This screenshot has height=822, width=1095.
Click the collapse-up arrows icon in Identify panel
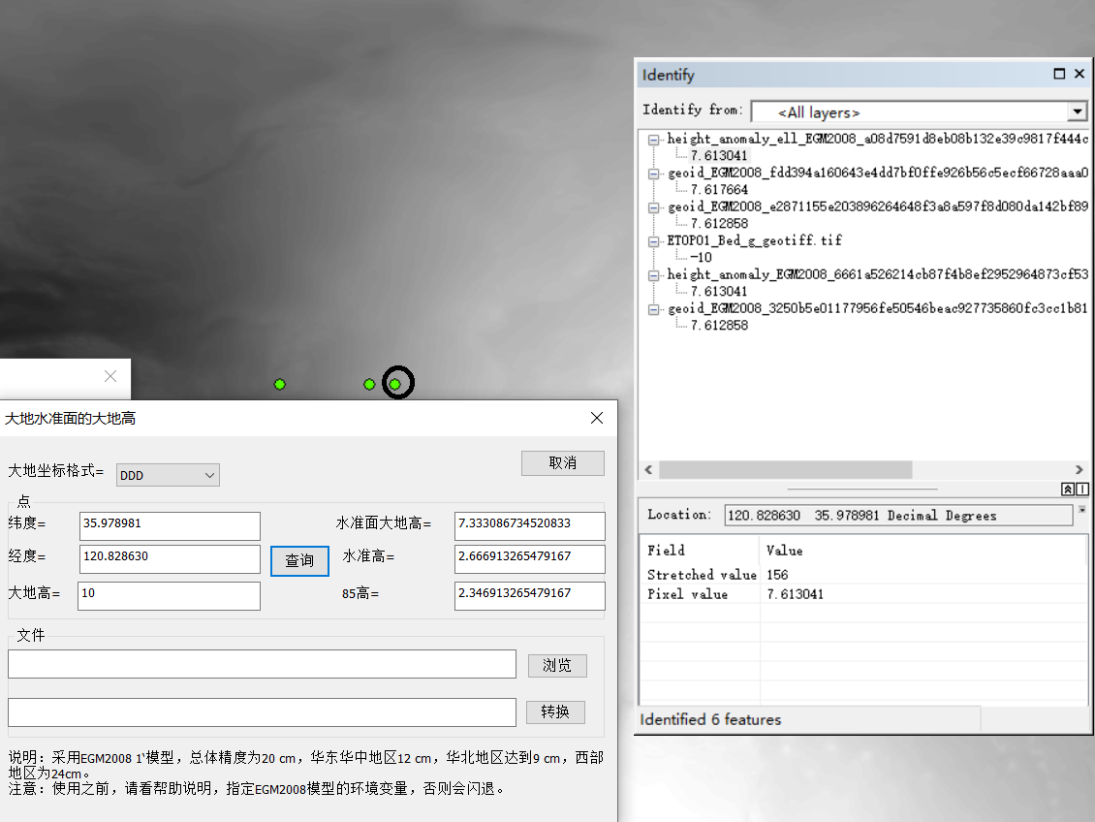(1068, 490)
